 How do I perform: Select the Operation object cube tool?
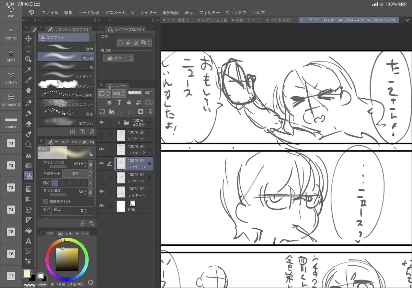(x=28, y=59)
